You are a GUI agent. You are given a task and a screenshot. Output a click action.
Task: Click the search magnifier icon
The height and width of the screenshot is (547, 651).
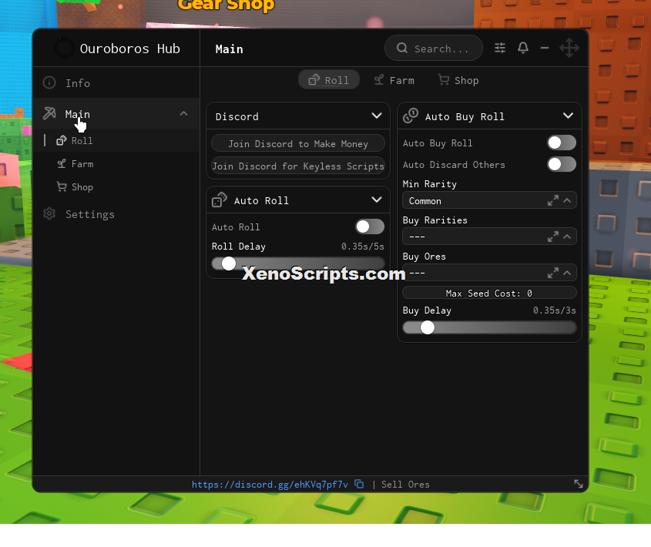click(402, 49)
